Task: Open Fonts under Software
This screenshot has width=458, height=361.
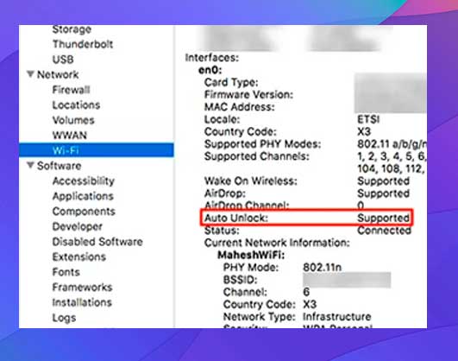Action: pyautogui.click(x=66, y=272)
